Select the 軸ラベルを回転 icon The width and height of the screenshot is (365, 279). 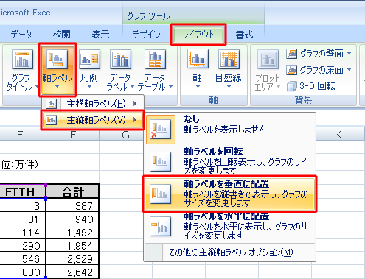[x=161, y=161]
